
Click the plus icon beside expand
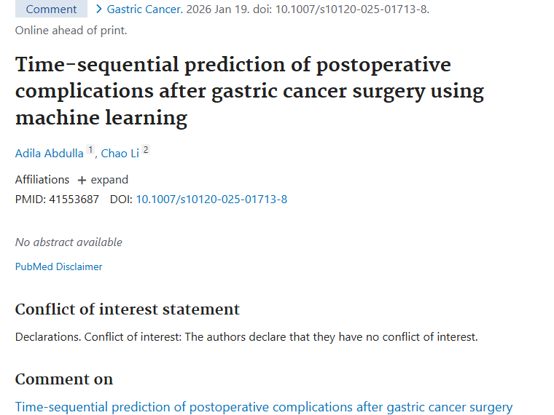82,180
